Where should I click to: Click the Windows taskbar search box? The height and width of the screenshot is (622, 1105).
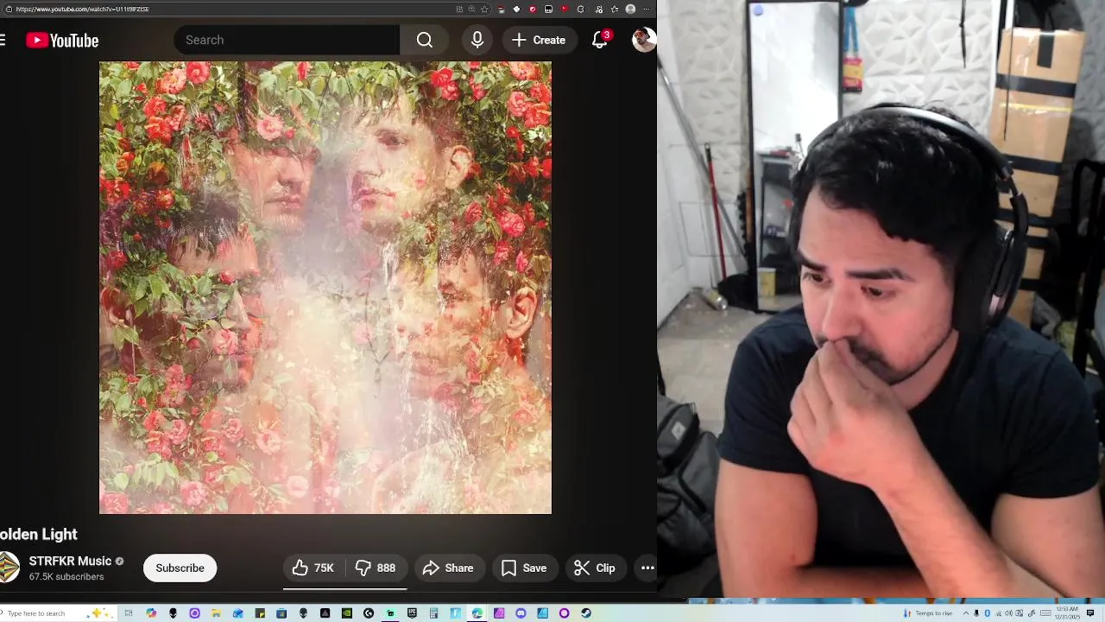click(56, 613)
